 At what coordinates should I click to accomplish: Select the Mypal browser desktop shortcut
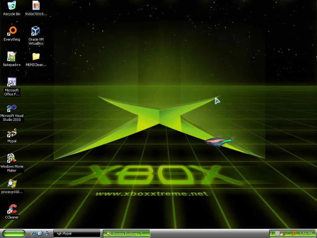[12, 136]
